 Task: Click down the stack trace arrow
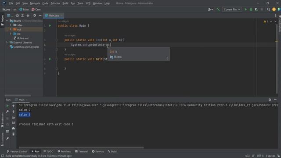14,111
